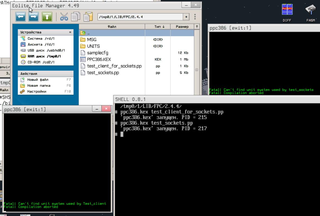Collapse the Устройства devices panel
The height and width of the screenshot is (216, 320).
pos(70,32)
